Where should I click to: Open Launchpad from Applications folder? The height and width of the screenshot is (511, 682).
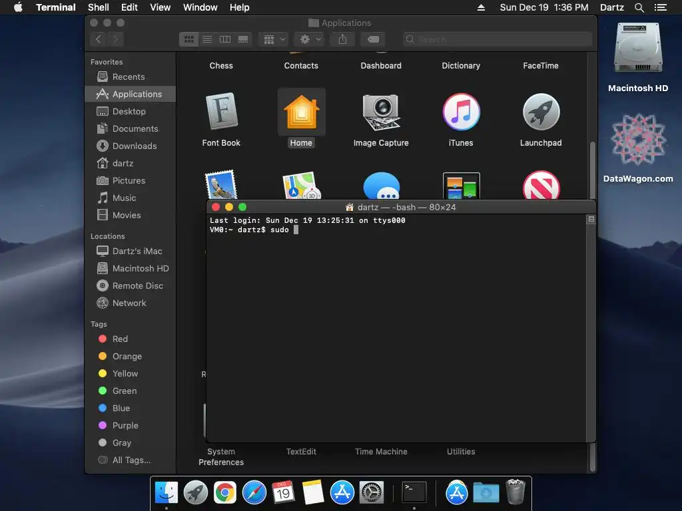click(x=541, y=112)
